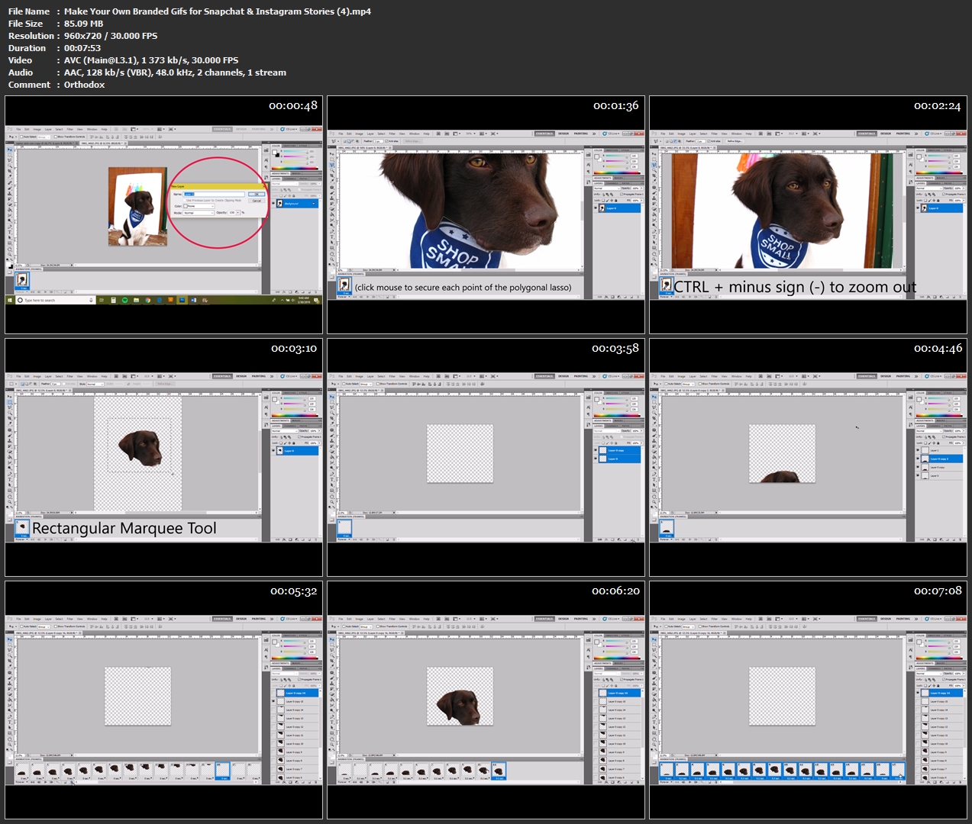Open the Filter menu in 00:00:48 frame
Screen dimensions: 972x824
tap(70, 129)
